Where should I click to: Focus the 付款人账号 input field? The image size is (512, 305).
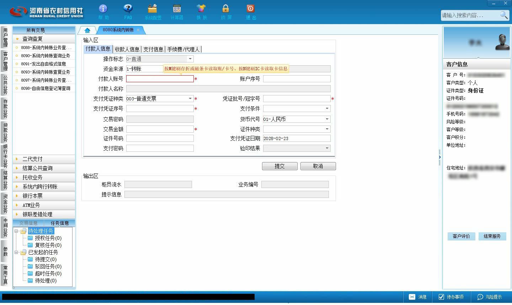[160, 79]
